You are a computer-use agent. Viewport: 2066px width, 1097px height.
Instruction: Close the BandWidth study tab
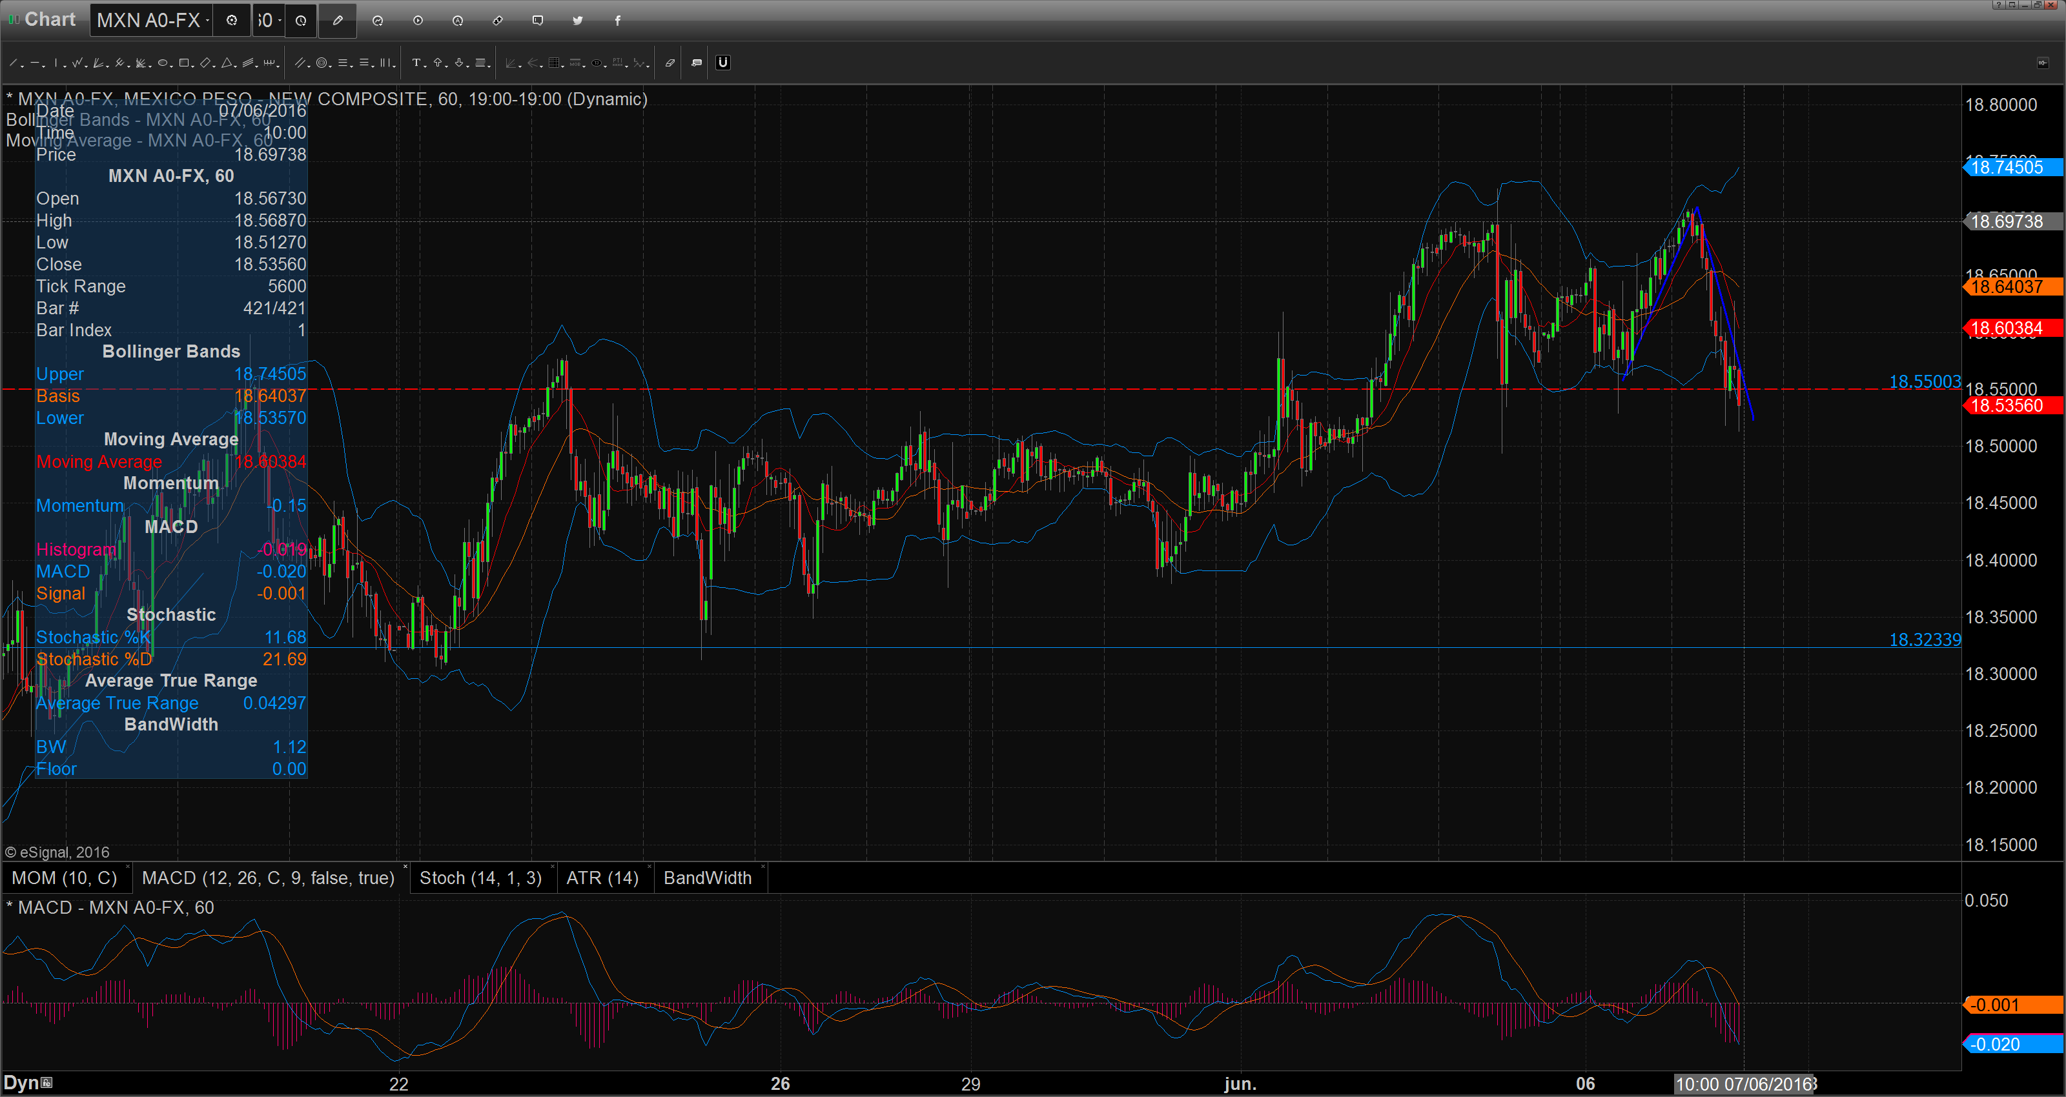tap(762, 867)
